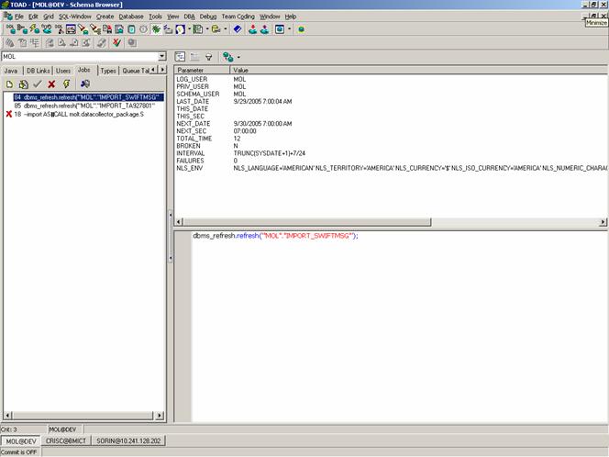Screen dimensions: 609x457
Task: Switch to the Types tab
Action: 108,70
